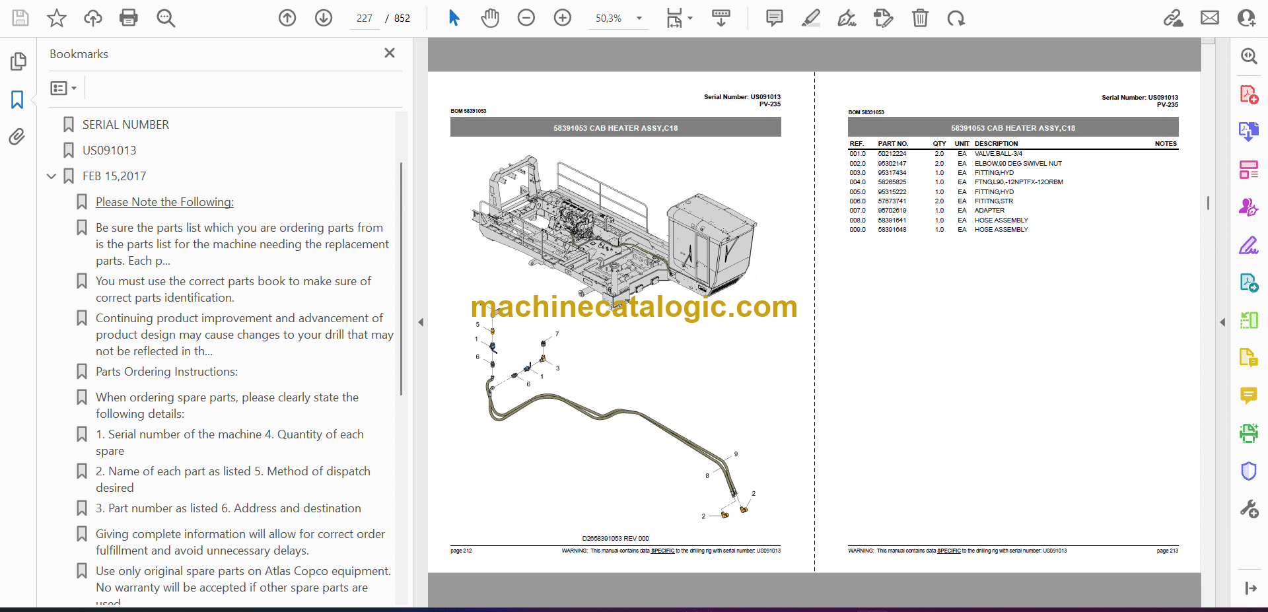Screen dimensions: 1268x612
Task: Collapse the left navigation pane arrow
Action: tap(421, 322)
